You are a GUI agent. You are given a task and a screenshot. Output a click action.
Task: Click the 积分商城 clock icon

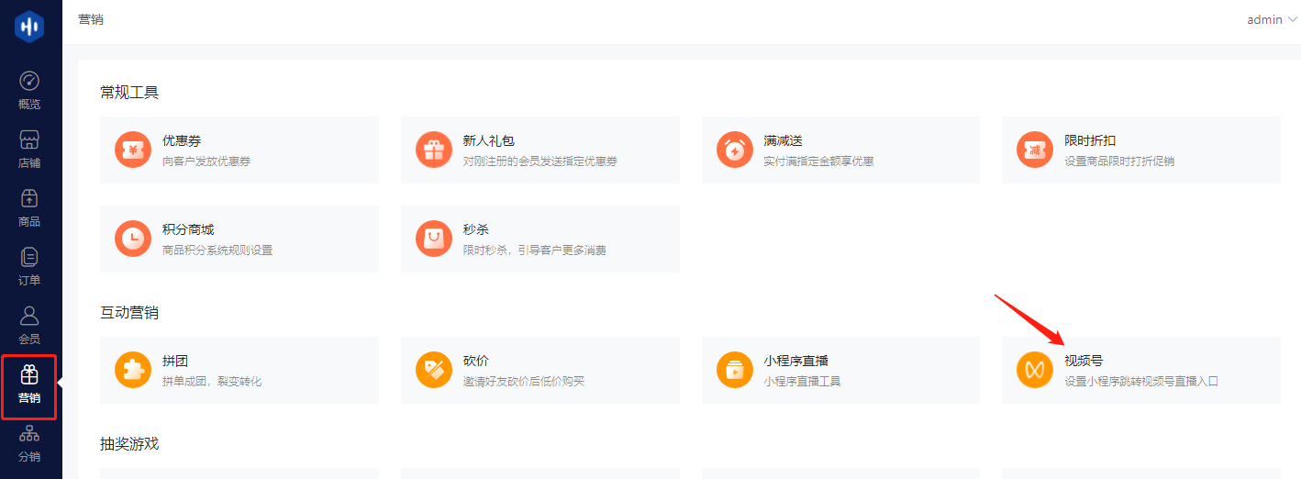tap(133, 239)
